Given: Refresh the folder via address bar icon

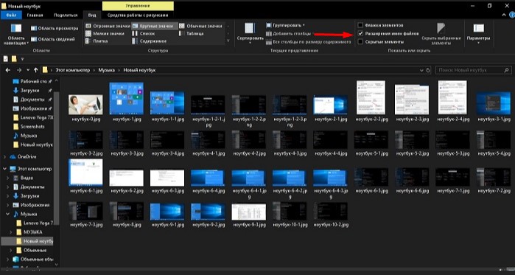Looking at the screenshot, I should click(x=428, y=70).
